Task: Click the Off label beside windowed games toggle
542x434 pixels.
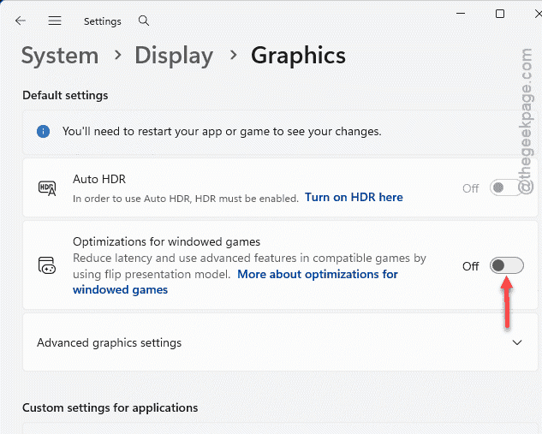Action: 470,266
